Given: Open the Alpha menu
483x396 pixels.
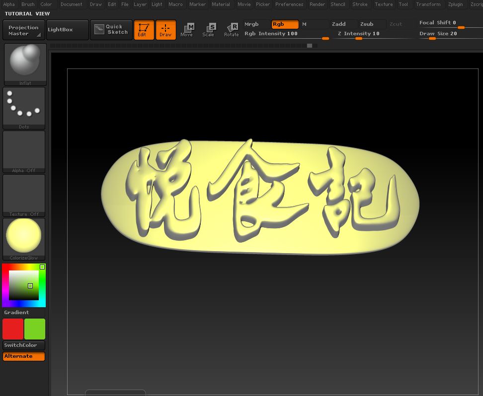Looking at the screenshot, I should [9, 4].
